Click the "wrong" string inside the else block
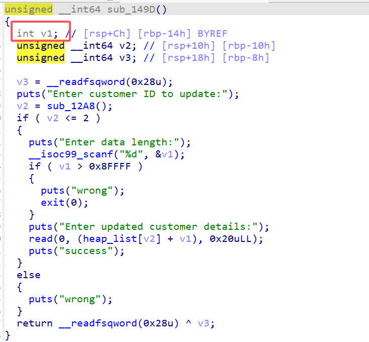The image size is (369, 342). (80, 299)
